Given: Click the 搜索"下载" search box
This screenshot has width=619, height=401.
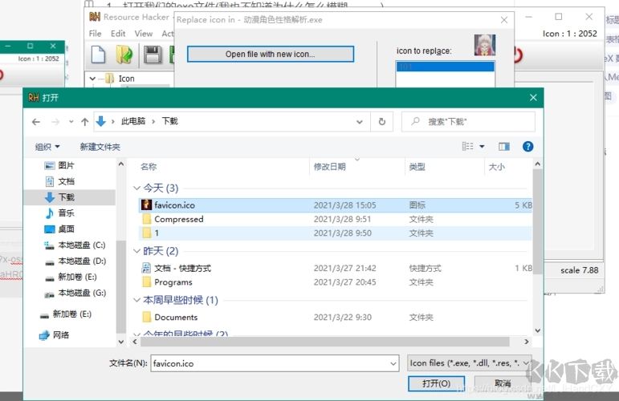Looking at the screenshot, I should (468, 121).
